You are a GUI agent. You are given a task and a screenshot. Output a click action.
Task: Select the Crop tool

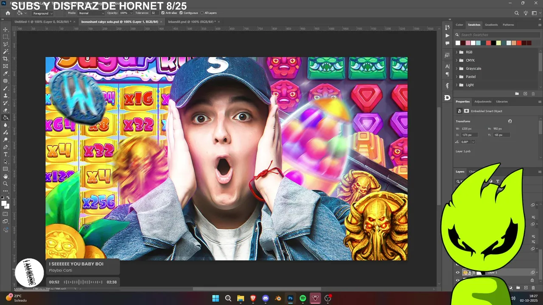coord(6,59)
